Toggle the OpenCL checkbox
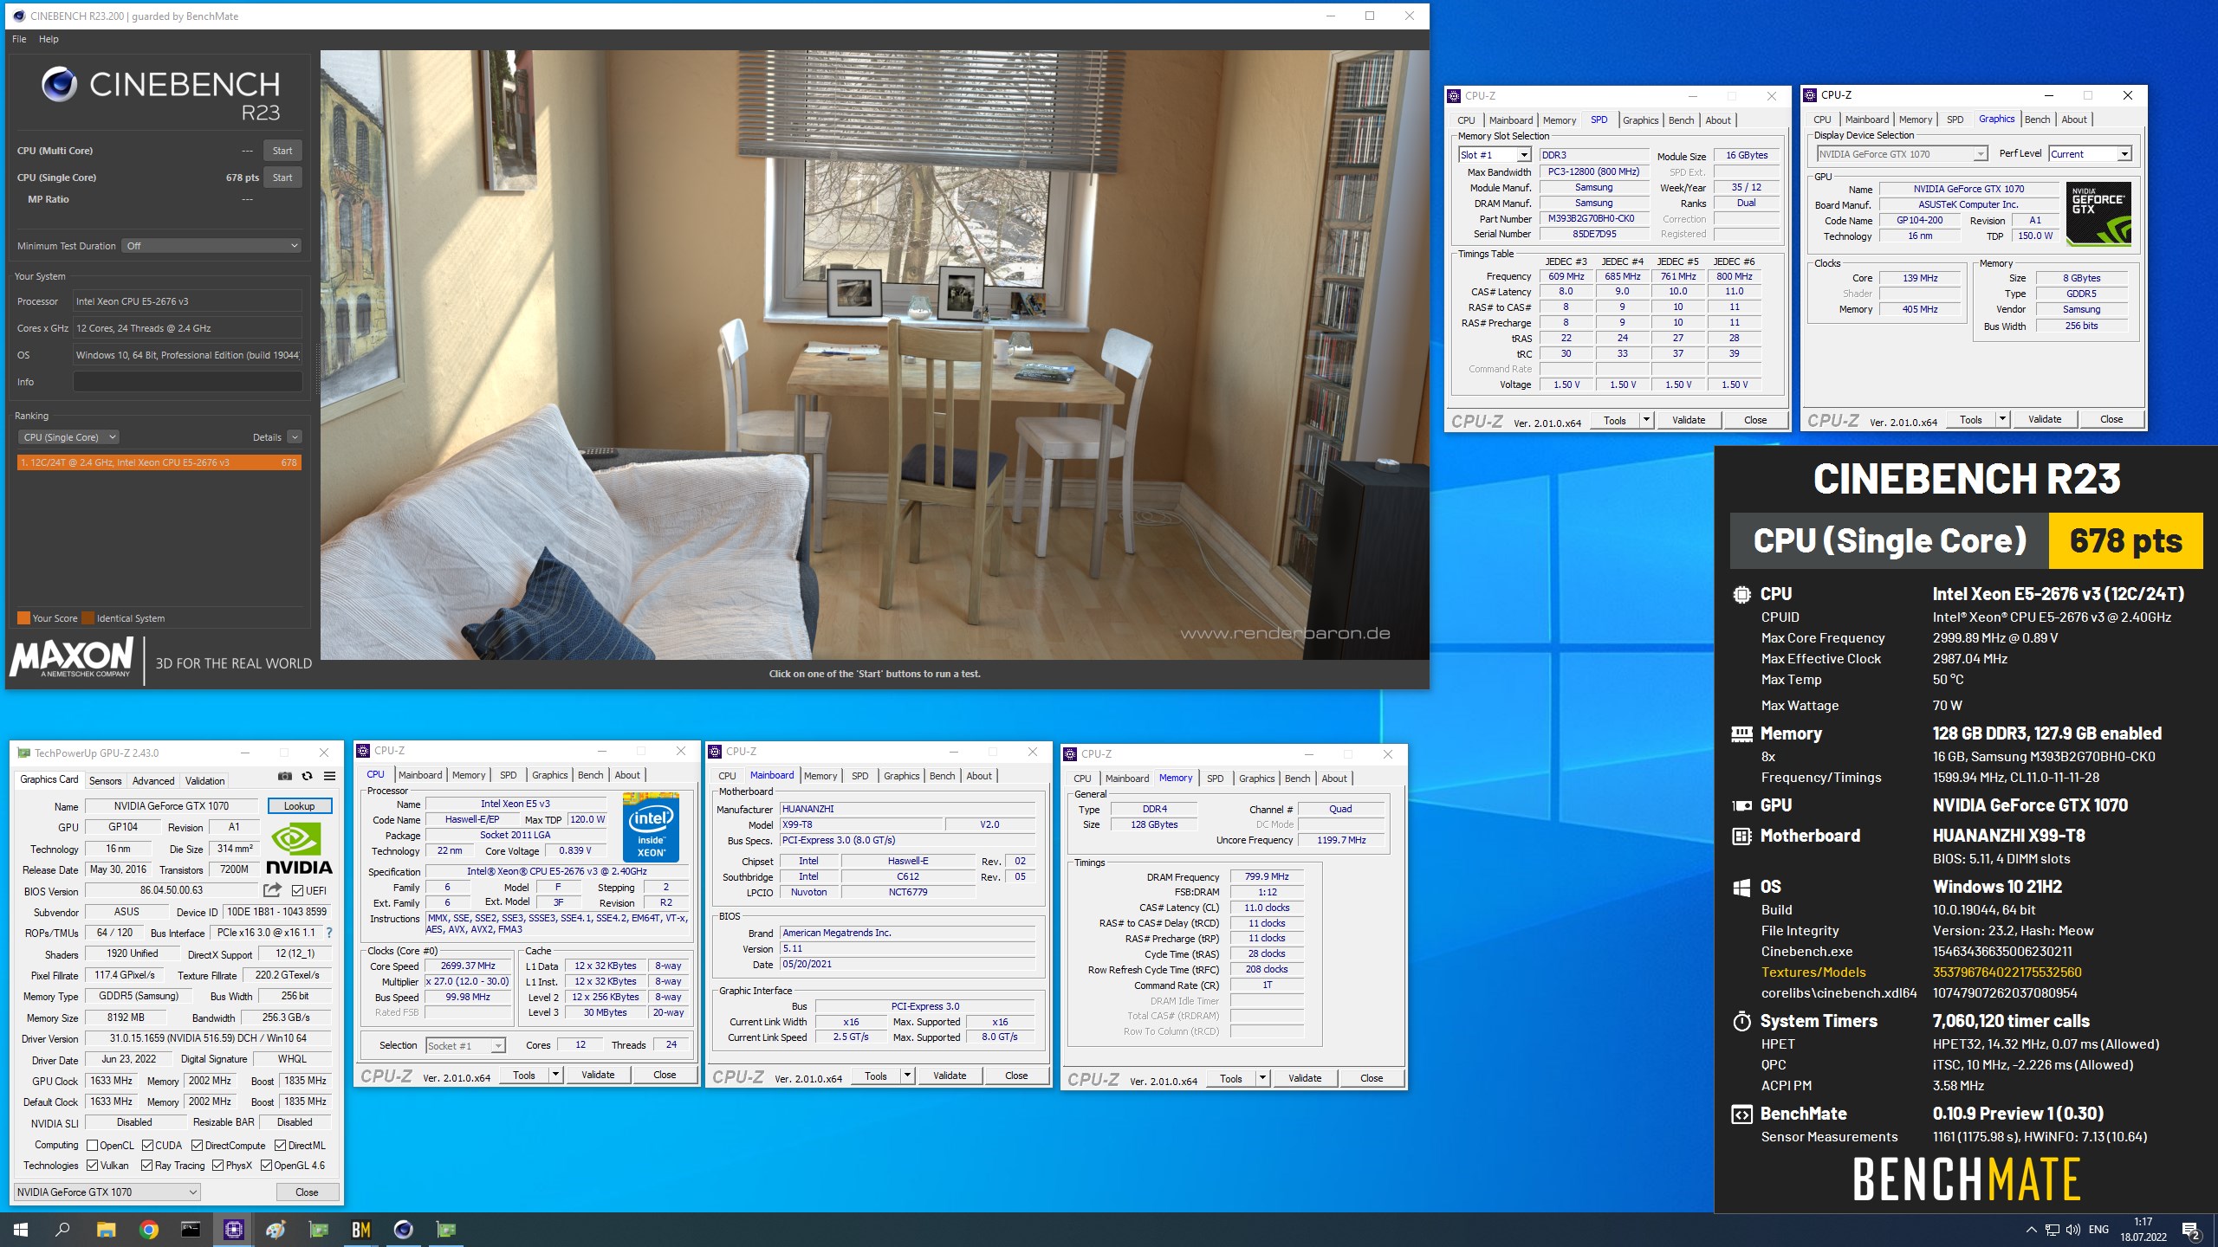Image resolution: width=2218 pixels, height=1247 pixels. click(x=92, y=1145)
